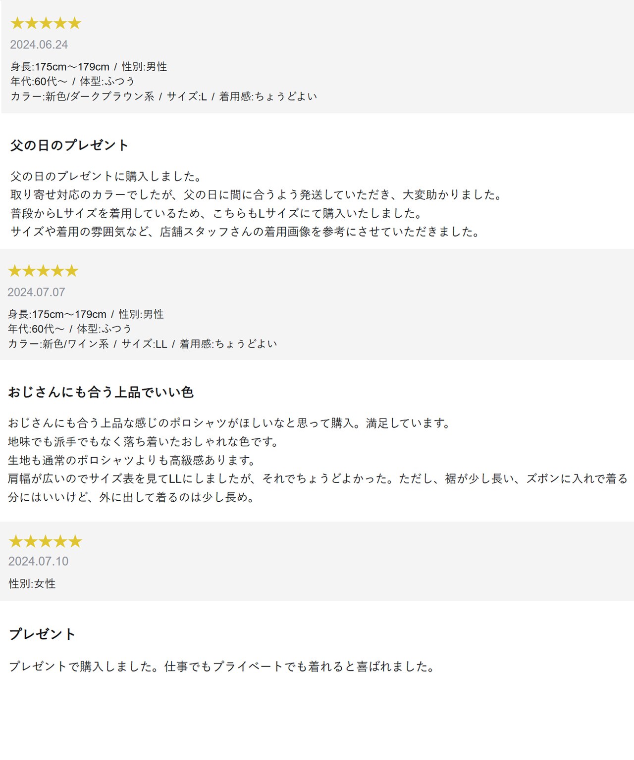
Task: Click the review text starting プレゼントで購入しました
Action: point(222,666)
